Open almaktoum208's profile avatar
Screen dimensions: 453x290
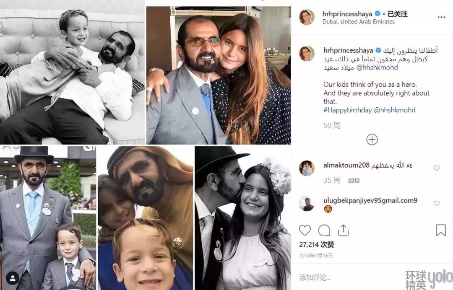[x=307, y=168]
